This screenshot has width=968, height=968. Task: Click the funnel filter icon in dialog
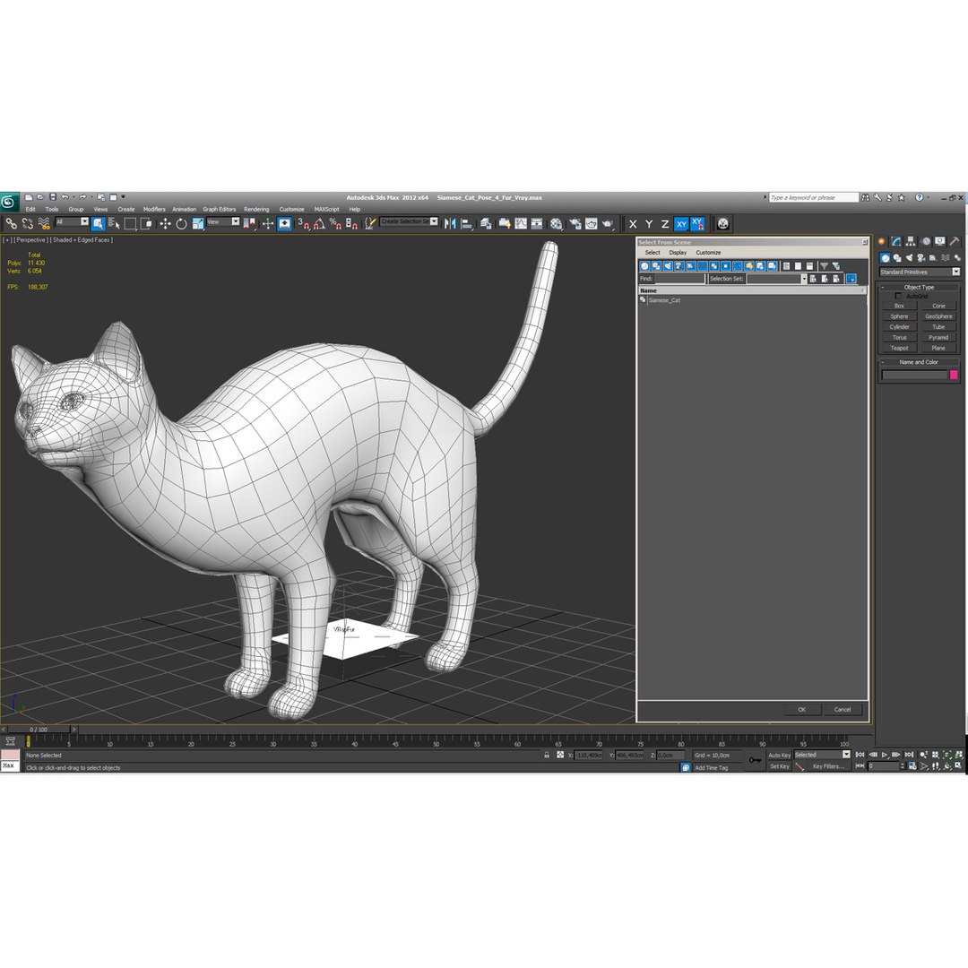[825, 266]
